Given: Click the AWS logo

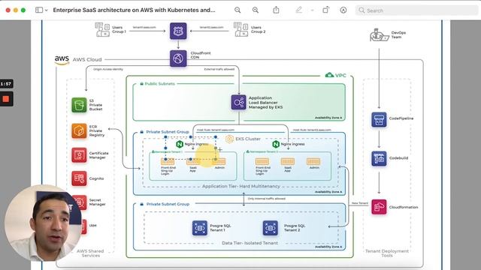Looking at the screenshot, I should click(62, 60).
